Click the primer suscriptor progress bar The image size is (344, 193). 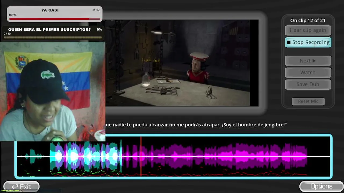coord(53,37)
